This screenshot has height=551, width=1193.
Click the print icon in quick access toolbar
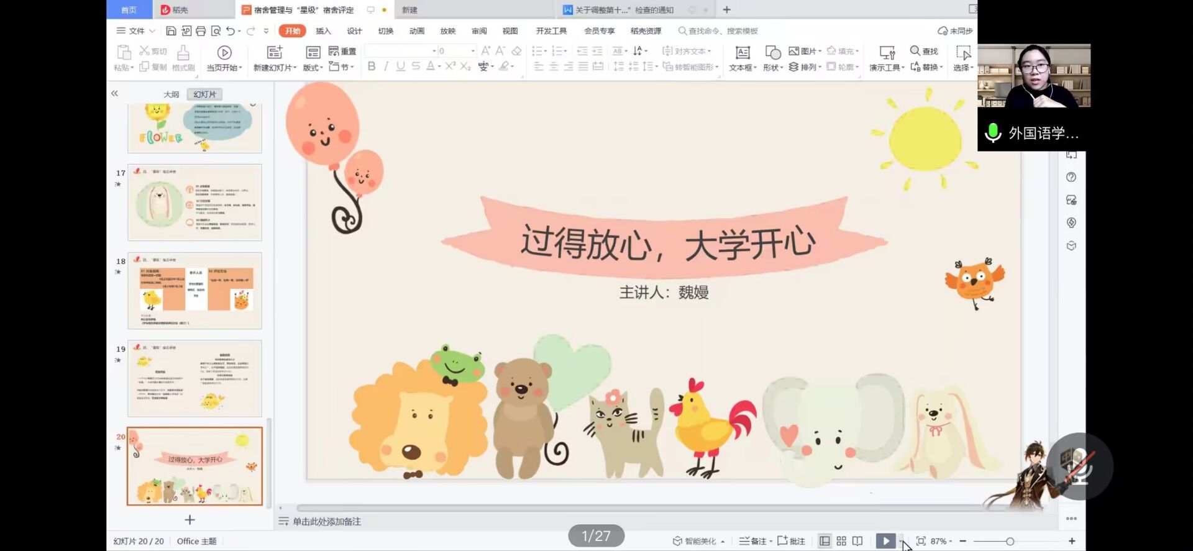(201, 31)
